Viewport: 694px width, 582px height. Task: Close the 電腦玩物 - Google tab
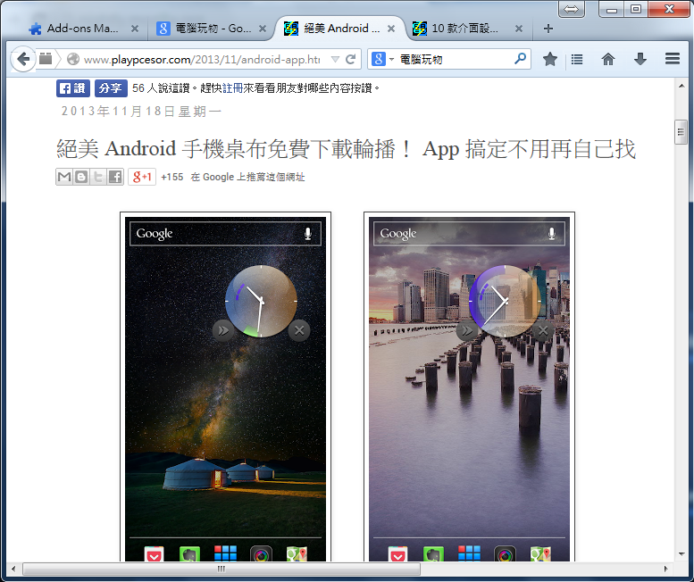coord(263,29)
